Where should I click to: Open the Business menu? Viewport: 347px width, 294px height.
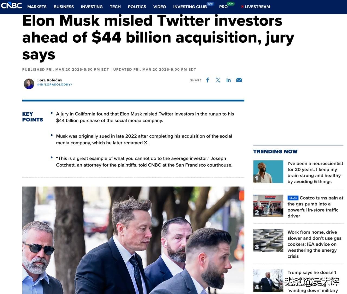[64, 7]
